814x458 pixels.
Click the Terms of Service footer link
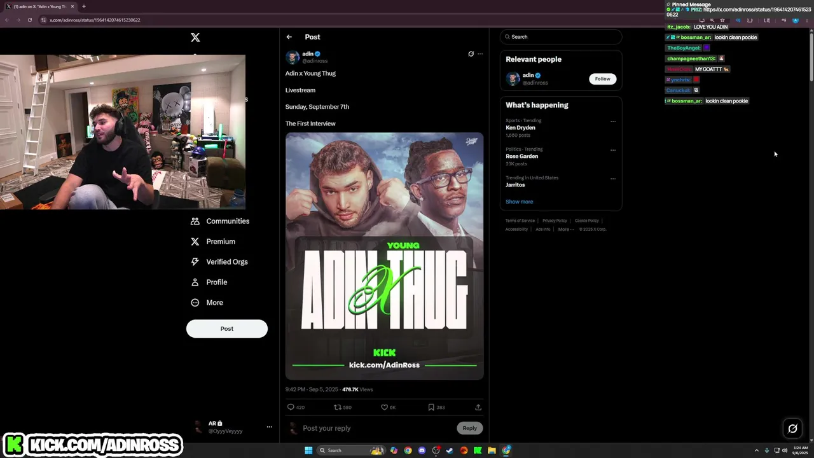(x=520, y=221)
